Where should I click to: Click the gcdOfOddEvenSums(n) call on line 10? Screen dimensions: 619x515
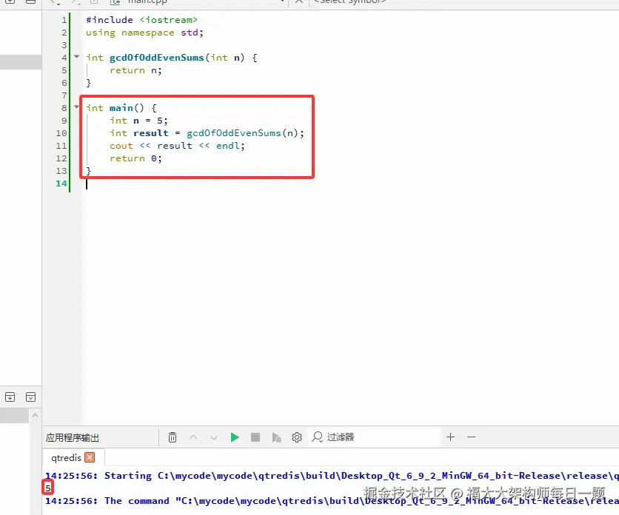pos(242,133)
